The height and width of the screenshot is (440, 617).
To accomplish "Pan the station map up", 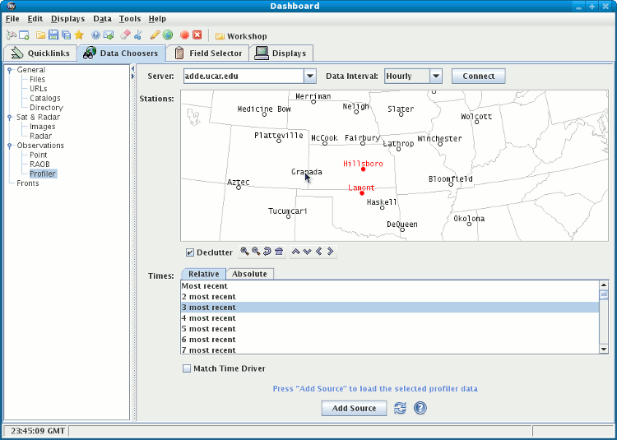I will pos(295,252).
